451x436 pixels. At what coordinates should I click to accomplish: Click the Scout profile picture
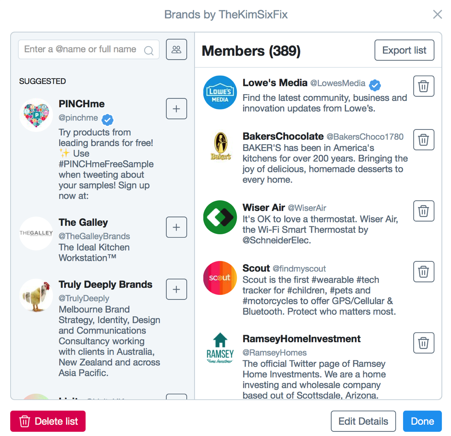[220, 278]
